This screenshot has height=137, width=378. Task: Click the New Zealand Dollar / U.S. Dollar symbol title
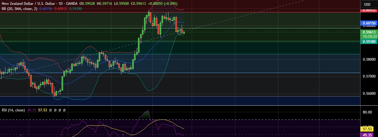pos(29,3)
